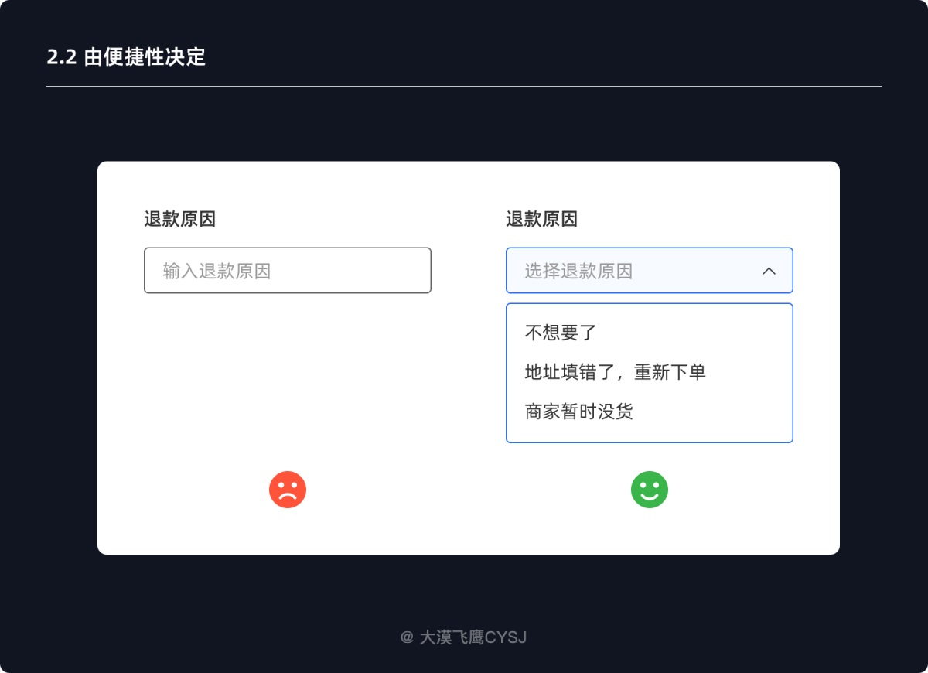The height and width of the screenshot is (673, 928).
Task: Open the 选择退款原因 select box
Action: pos(634,271)
